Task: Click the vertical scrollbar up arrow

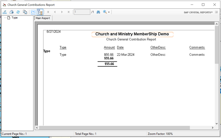Action: [x=216, y=24]
